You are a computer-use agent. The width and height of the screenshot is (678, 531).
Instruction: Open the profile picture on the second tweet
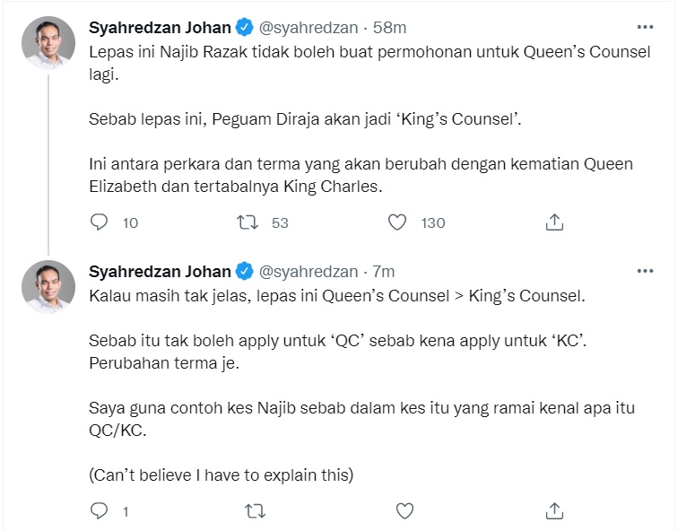[x=48, y=287]
